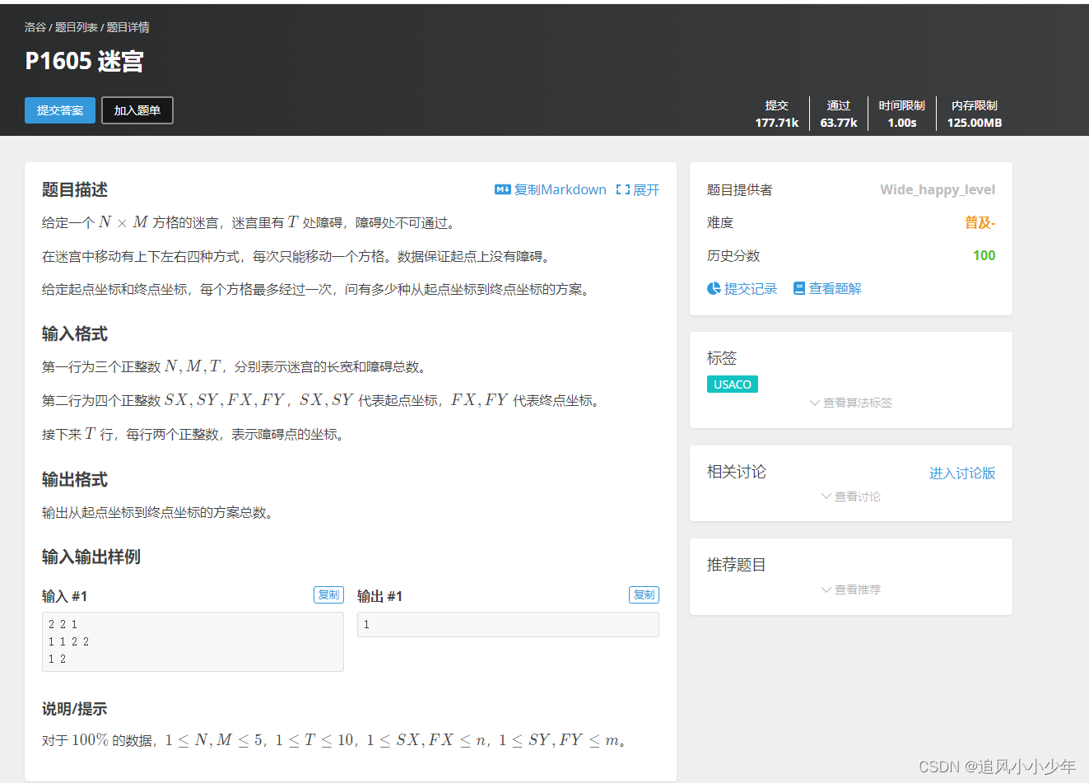Viewport: 1089px width, 783px height.
Task: View solutions via 查看题解
Action: click(835, 288)
